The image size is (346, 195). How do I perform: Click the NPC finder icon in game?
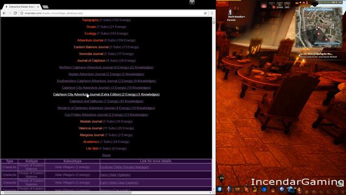[x=287, y=5]
